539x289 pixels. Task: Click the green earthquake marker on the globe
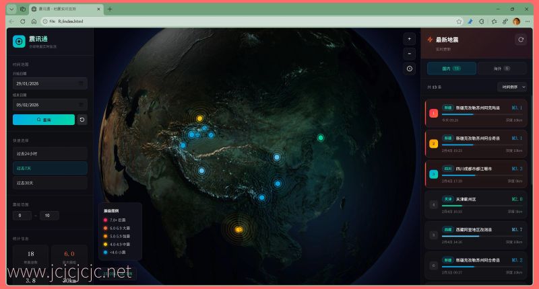[321, 138]
